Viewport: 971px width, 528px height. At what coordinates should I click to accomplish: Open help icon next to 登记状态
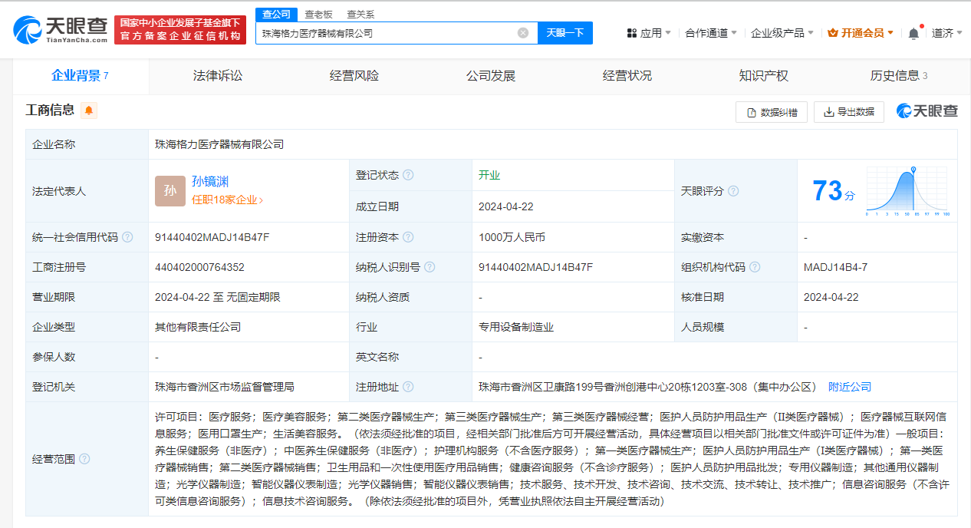[x=408, y=175]
